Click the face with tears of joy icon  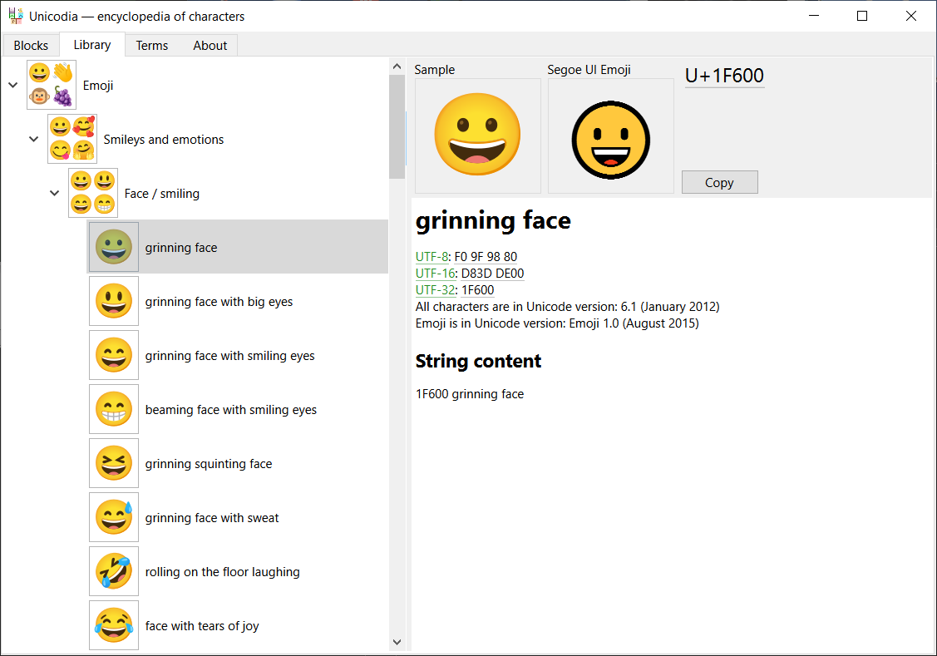point(114,625)
